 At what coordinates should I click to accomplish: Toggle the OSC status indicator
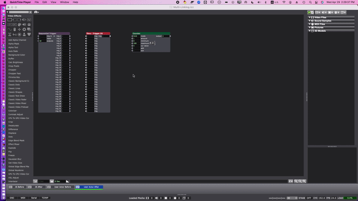(x=12, y=197)
